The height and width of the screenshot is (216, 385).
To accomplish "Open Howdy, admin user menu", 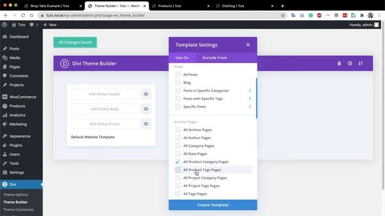I will pyautogui.click(x=364, y=25).
